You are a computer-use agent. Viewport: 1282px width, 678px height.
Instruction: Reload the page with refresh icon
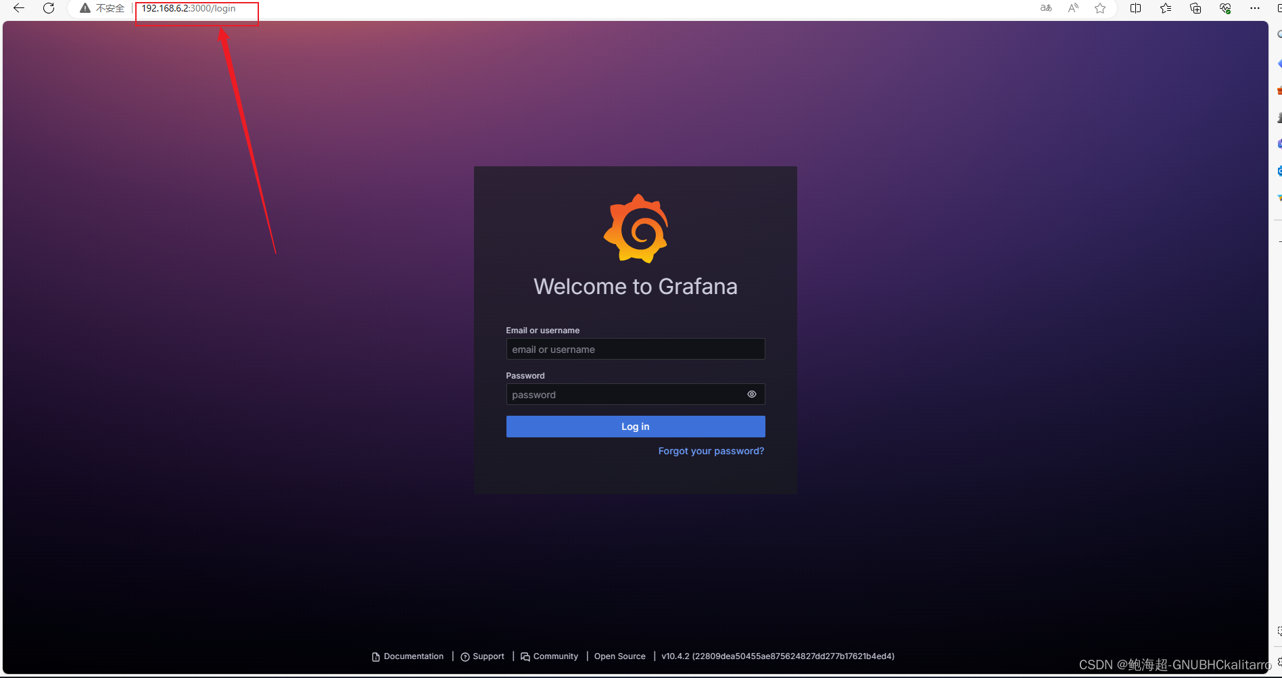pyautogui.click(x=49, y=8)
